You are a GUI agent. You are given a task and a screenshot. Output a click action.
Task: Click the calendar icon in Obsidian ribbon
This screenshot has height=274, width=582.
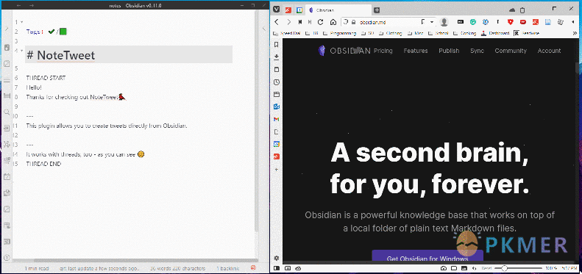click(x=7, y=176)
